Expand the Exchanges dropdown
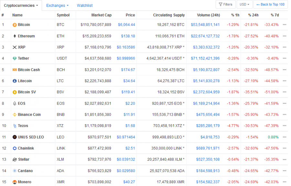Image resolution: width=291 pixels, height=186 pixels. click(57, 5)
